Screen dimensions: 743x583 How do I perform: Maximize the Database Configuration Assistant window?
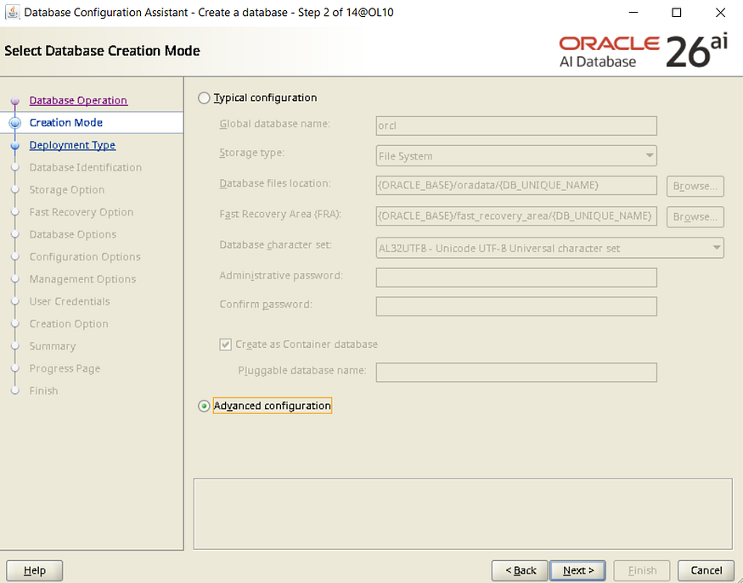[x=677, y=13]
